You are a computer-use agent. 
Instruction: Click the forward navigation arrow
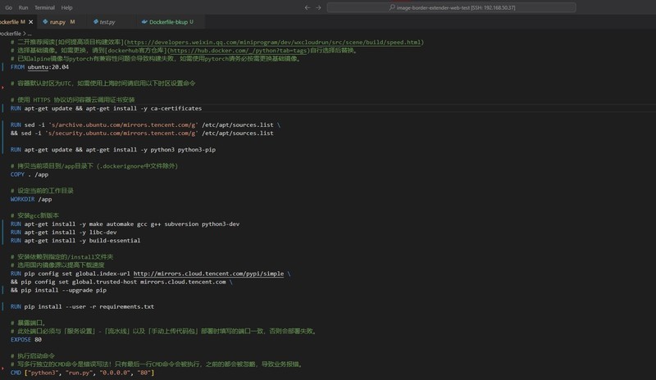[x=317, y=7]
